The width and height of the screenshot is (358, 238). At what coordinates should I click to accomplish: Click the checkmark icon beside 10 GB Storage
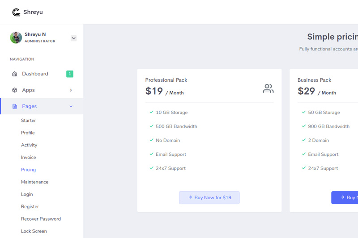tap(152, 113)
